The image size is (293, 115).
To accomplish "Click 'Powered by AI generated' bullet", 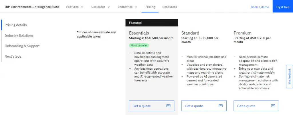I will (x=204, y=80).
